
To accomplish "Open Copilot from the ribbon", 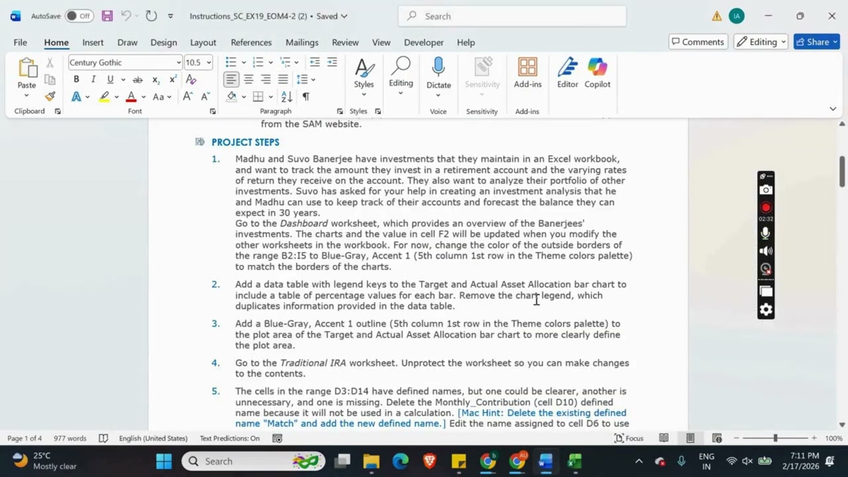I will click(x=597, y=73).
